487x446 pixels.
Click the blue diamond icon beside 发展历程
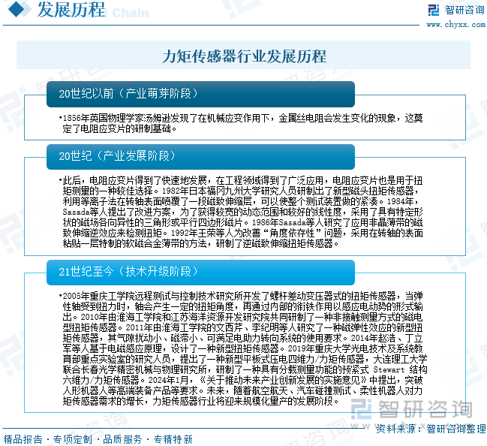click(17, 9)
